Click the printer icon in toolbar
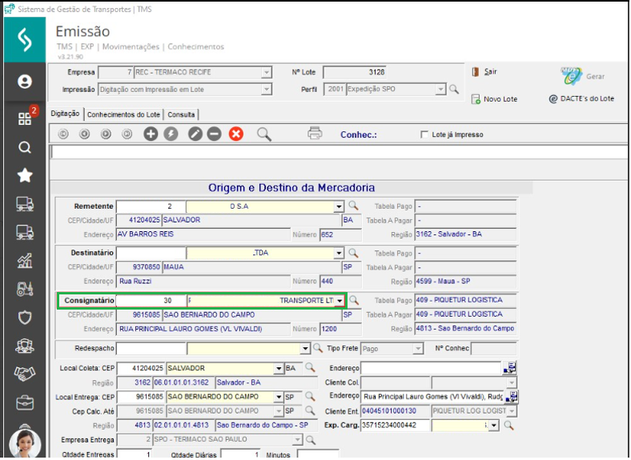 315,134
